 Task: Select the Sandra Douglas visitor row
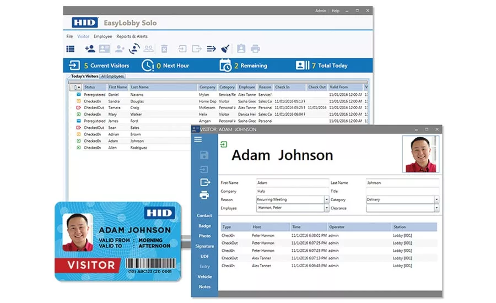point(218,101)
